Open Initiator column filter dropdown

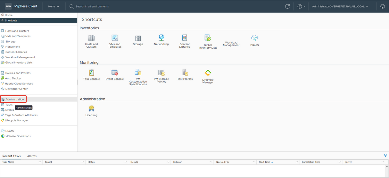(211, 162)
